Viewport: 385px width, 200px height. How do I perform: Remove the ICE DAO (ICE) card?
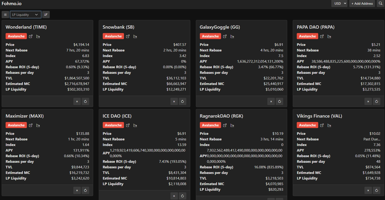coord(174,196)
